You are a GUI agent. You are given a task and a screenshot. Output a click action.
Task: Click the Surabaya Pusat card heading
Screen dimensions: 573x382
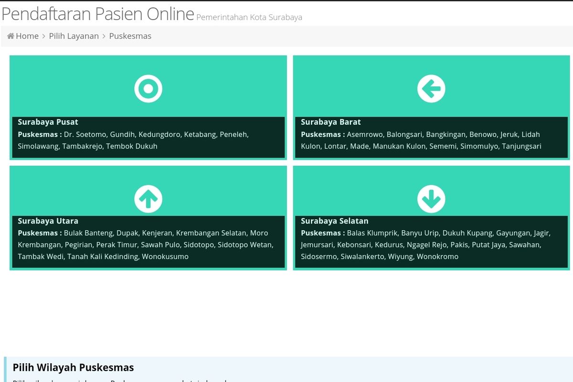coord(48,122)
